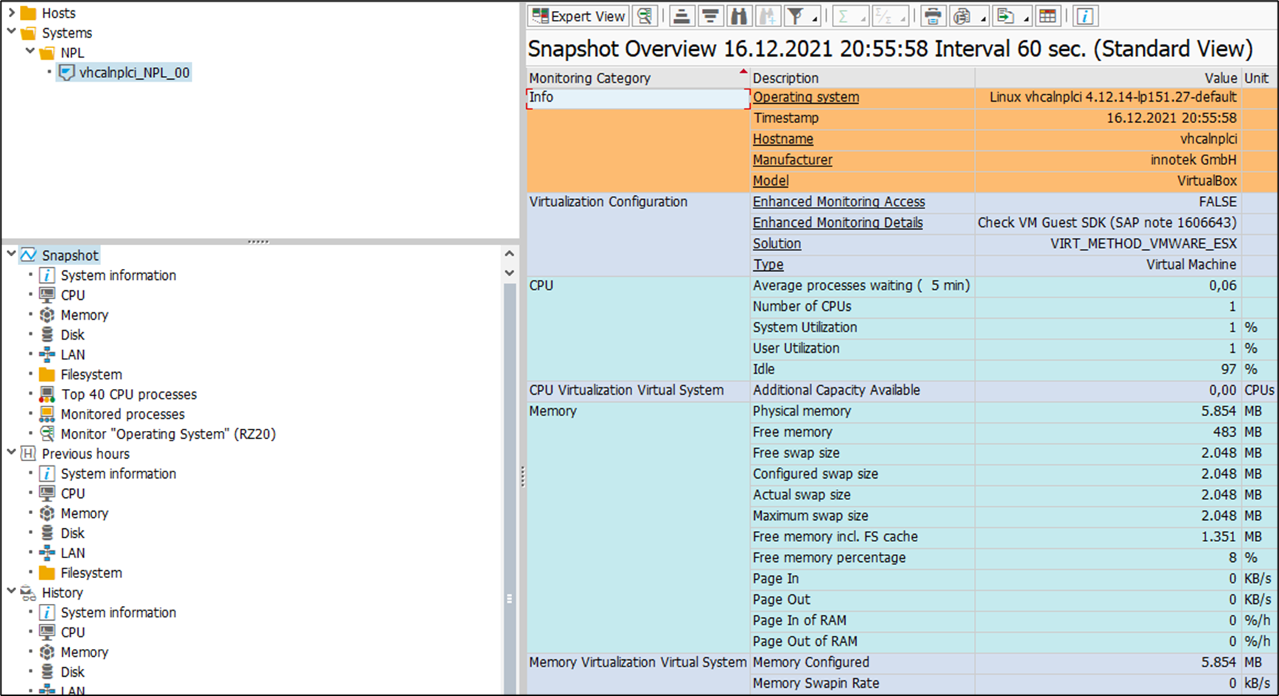Viewport: 1279px width, 696px height.
Task: Open Filesystem under Previous hours
Action: coord(91,572)
